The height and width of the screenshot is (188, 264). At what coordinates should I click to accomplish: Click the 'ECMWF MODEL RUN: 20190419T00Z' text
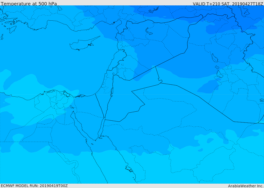click(x=34, y=186)
